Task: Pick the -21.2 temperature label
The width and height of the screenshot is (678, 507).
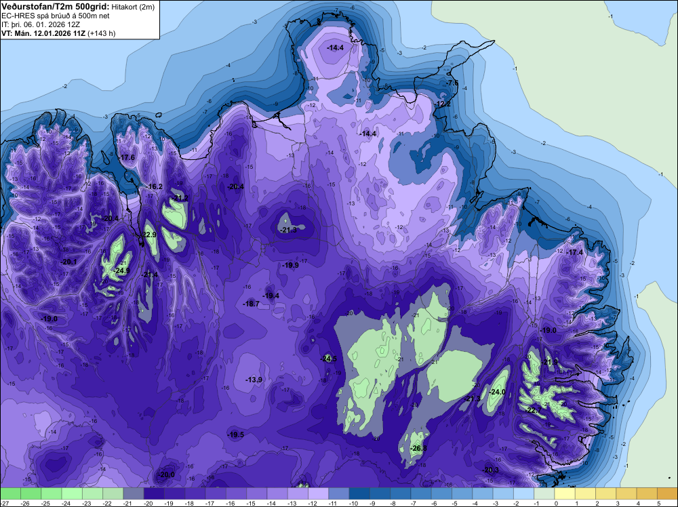Action: [x=180, y=198]
